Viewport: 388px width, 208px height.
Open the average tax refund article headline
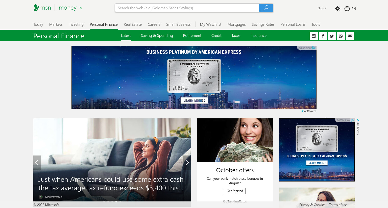[x=111, y=184]
